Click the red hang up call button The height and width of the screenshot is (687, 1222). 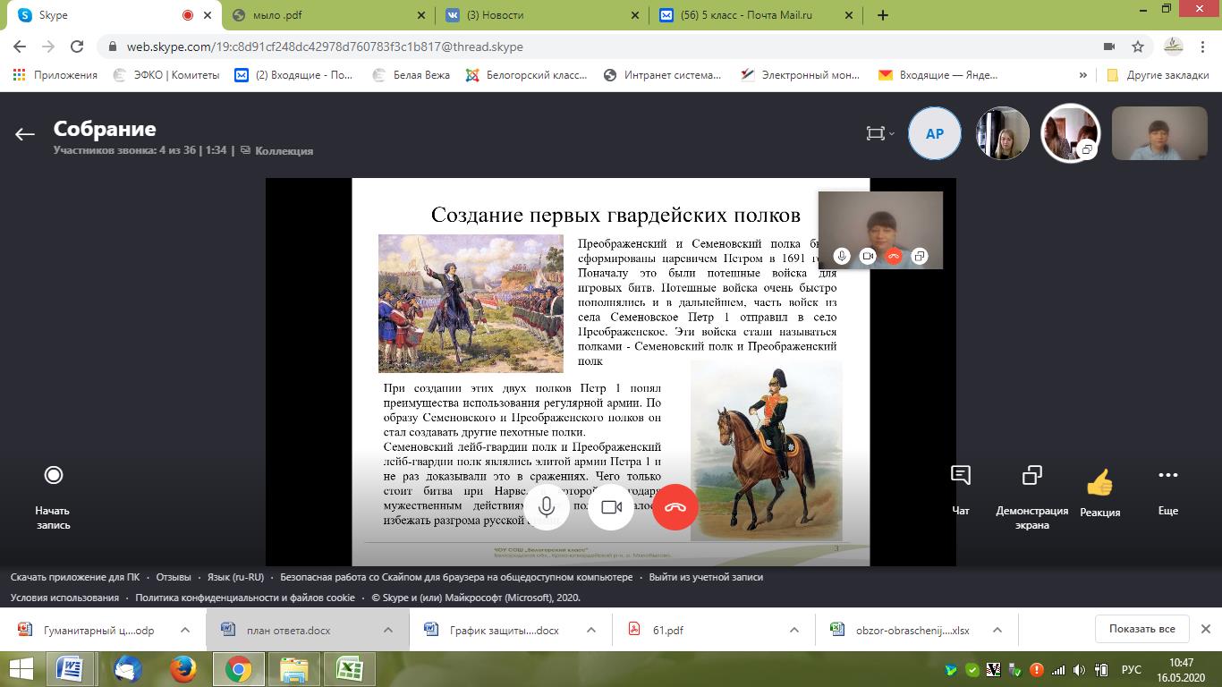[x=675, y=507]
